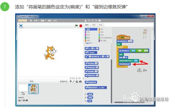Start the project with the green flag

click(x=76, y=26)
